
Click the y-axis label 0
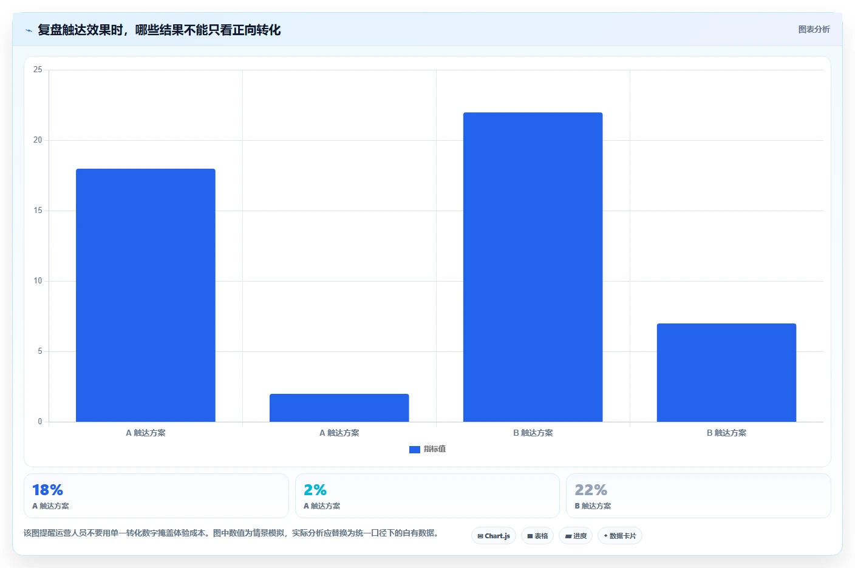(x=40, y=422)
